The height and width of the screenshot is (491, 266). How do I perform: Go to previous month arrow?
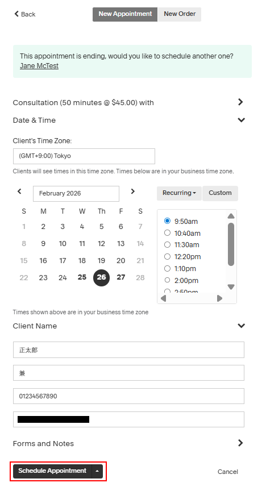(19, 192)
